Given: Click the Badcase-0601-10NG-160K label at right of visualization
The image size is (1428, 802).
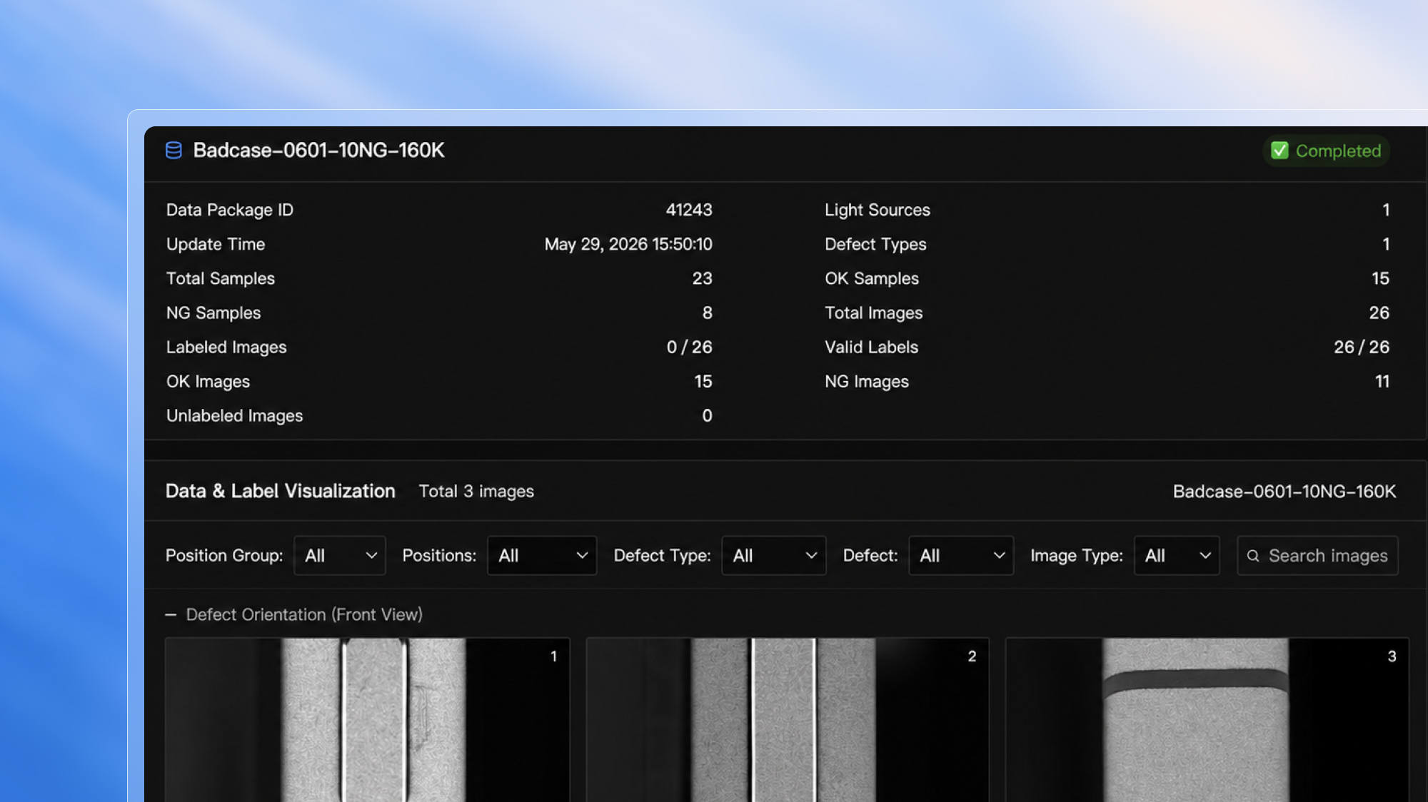Looking at the screenshot, I should 1284,491.
